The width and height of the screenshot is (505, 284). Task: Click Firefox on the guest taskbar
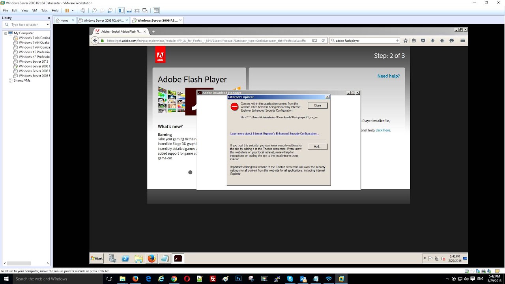(x=152, y=258)
